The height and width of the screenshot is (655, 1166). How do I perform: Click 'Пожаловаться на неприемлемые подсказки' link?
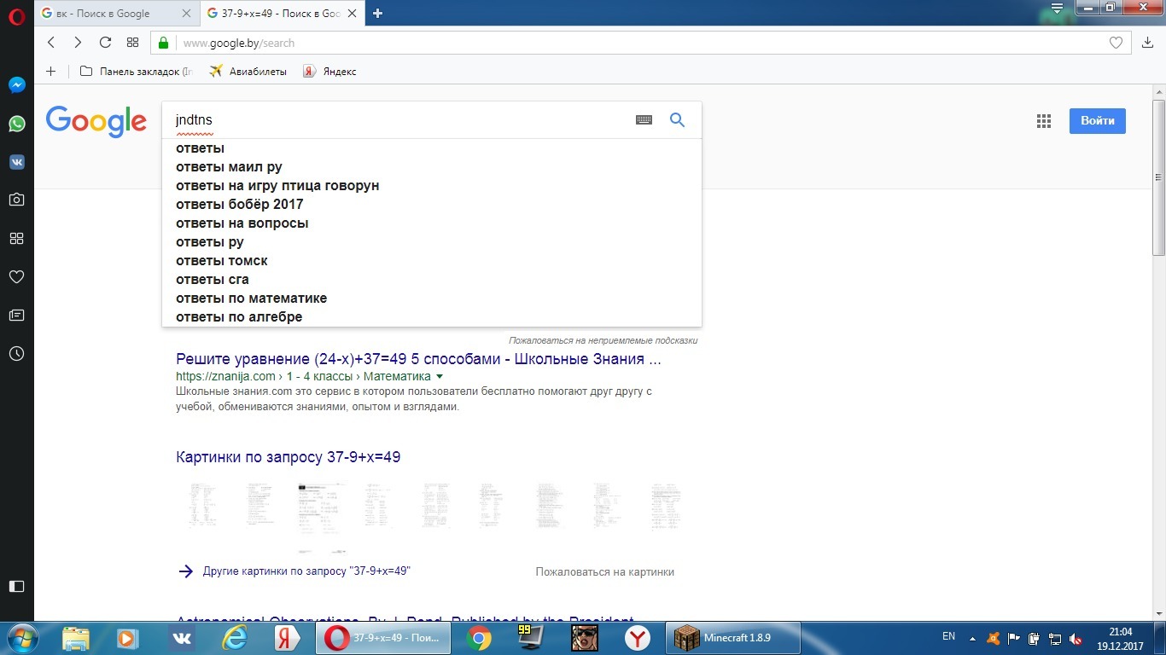pos(603,340)
